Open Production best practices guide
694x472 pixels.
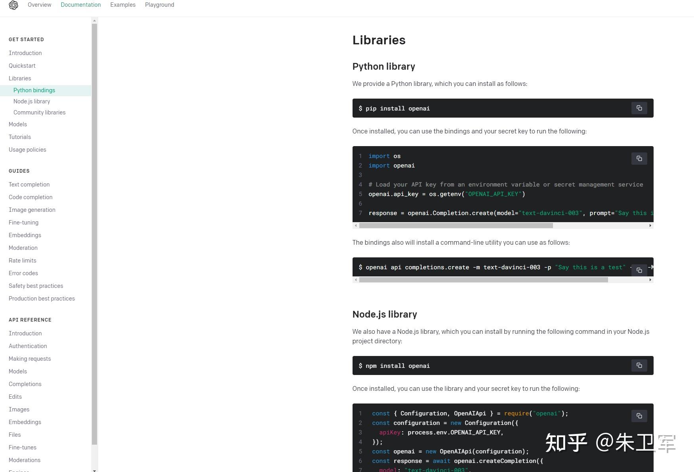tap(42, 299)
